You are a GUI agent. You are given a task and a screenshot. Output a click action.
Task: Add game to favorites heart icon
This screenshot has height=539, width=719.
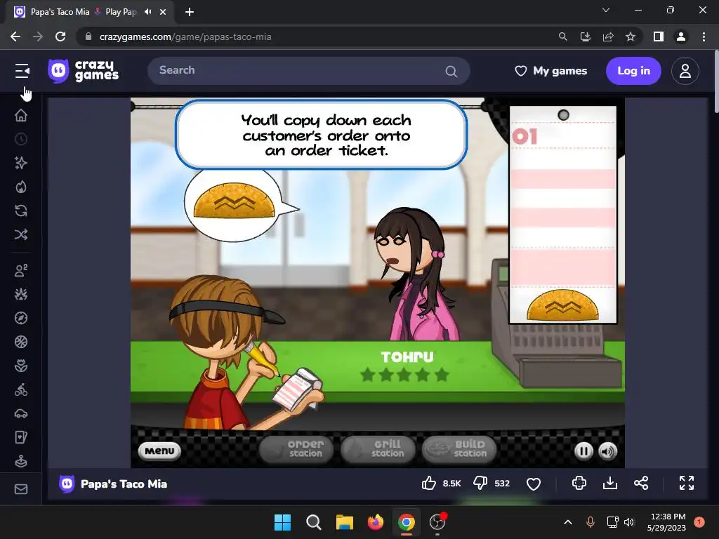coord(534,484)
